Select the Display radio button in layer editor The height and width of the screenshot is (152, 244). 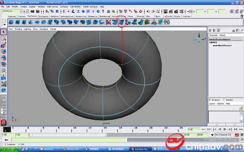coord(210,100)
